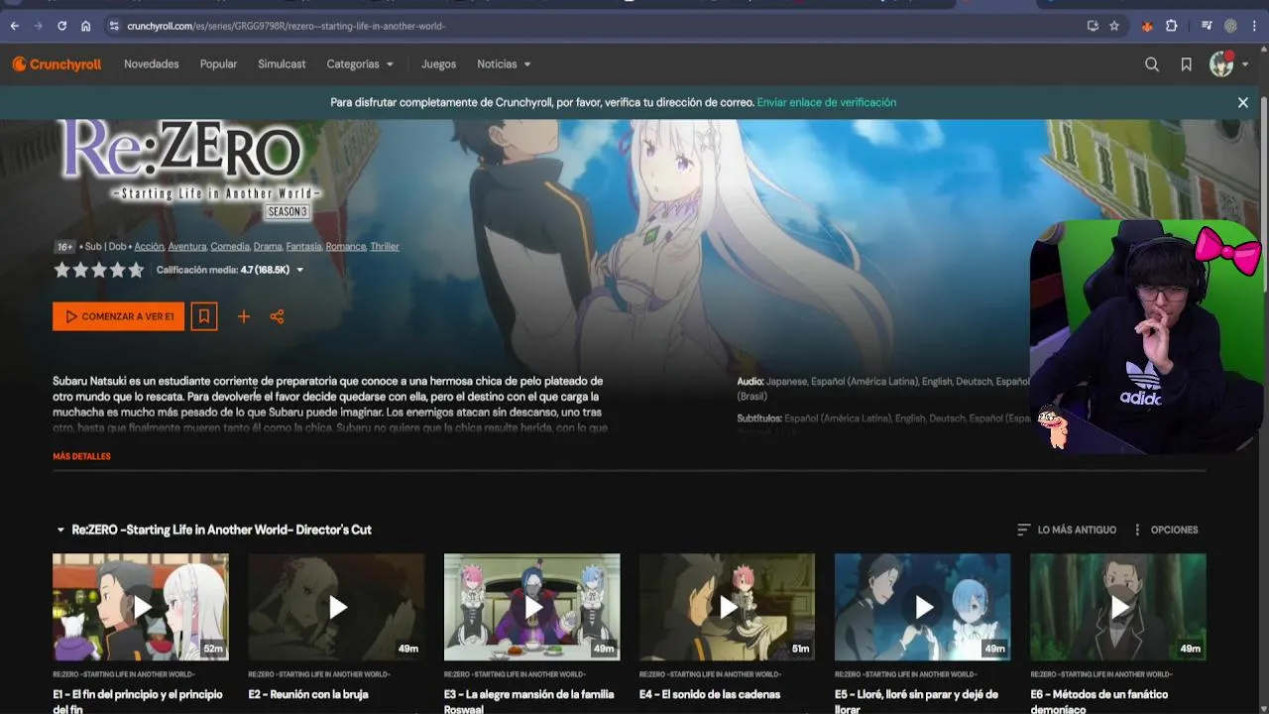Viewport: 1269px width, 714px height.
Task: Rate the series three stars
Action: point(99,270)
